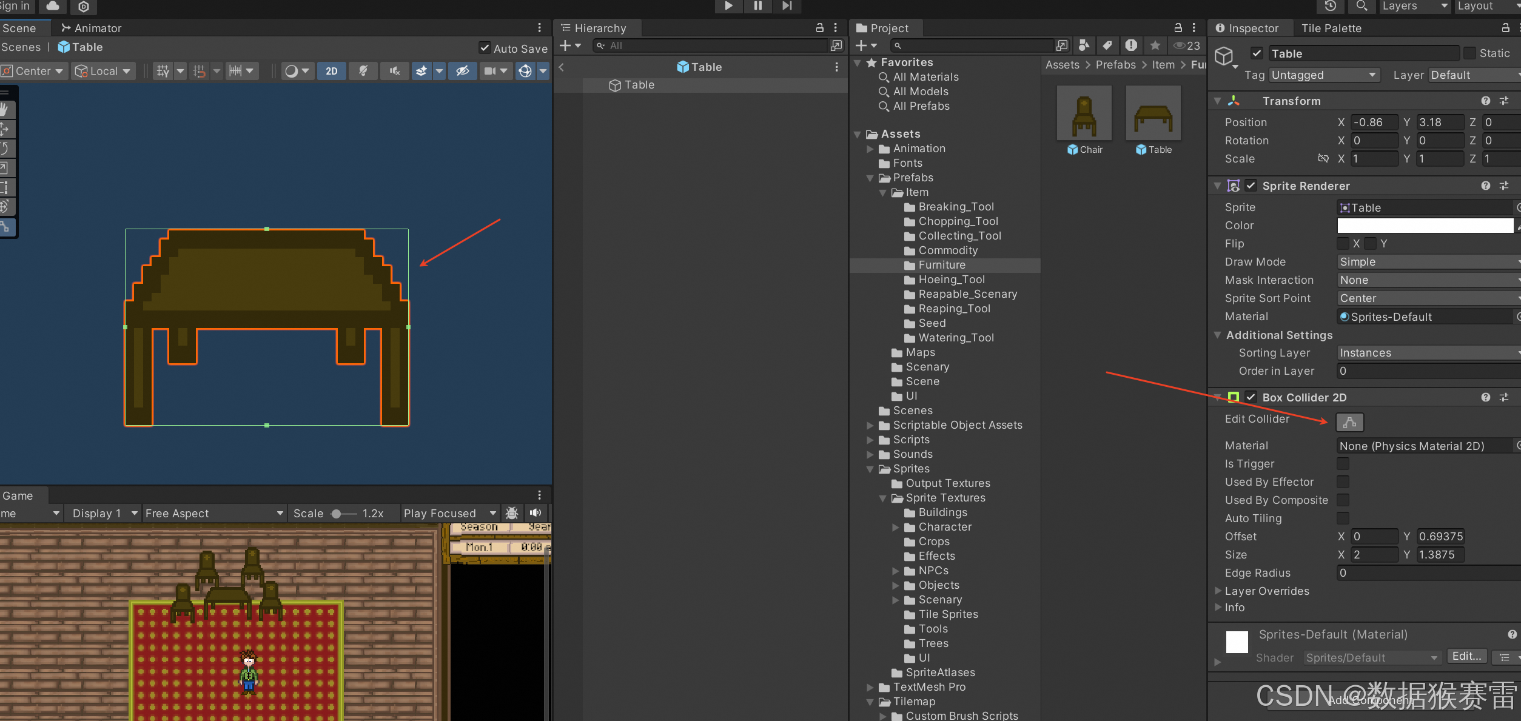Click the Edit Collider icon button
The height and width of the screenshot is (721, 1521).
pos(1349,422)
